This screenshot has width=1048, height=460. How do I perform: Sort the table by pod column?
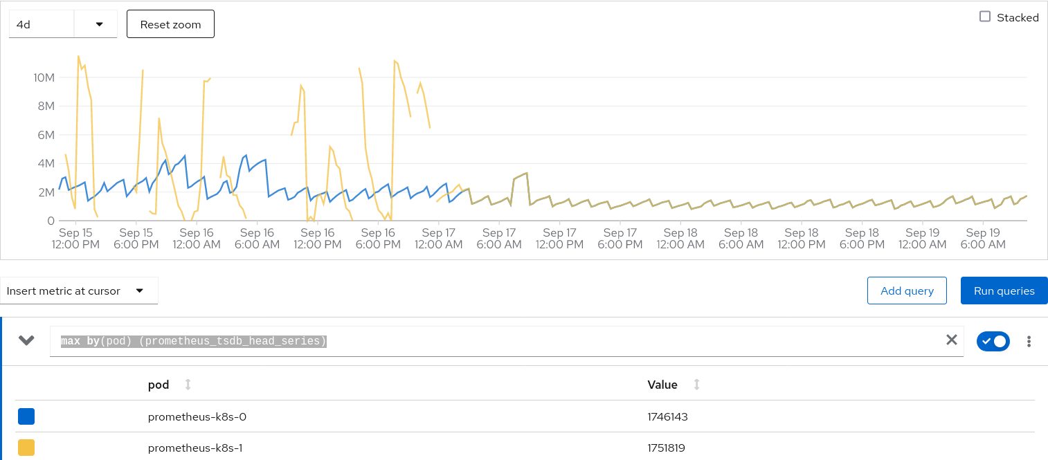click(188, 385)
